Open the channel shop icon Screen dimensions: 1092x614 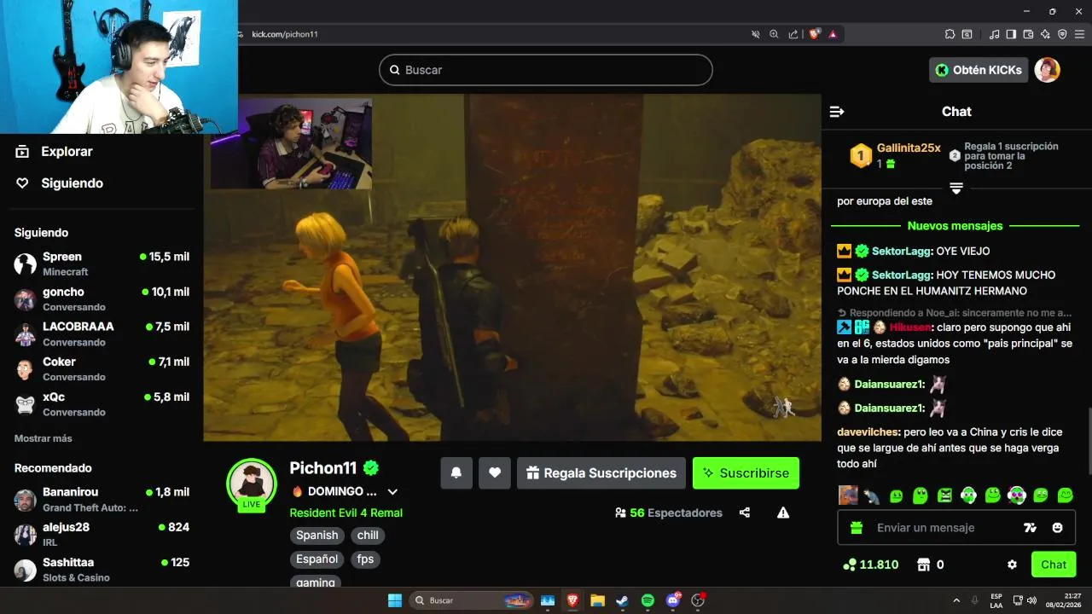[922, 565]
